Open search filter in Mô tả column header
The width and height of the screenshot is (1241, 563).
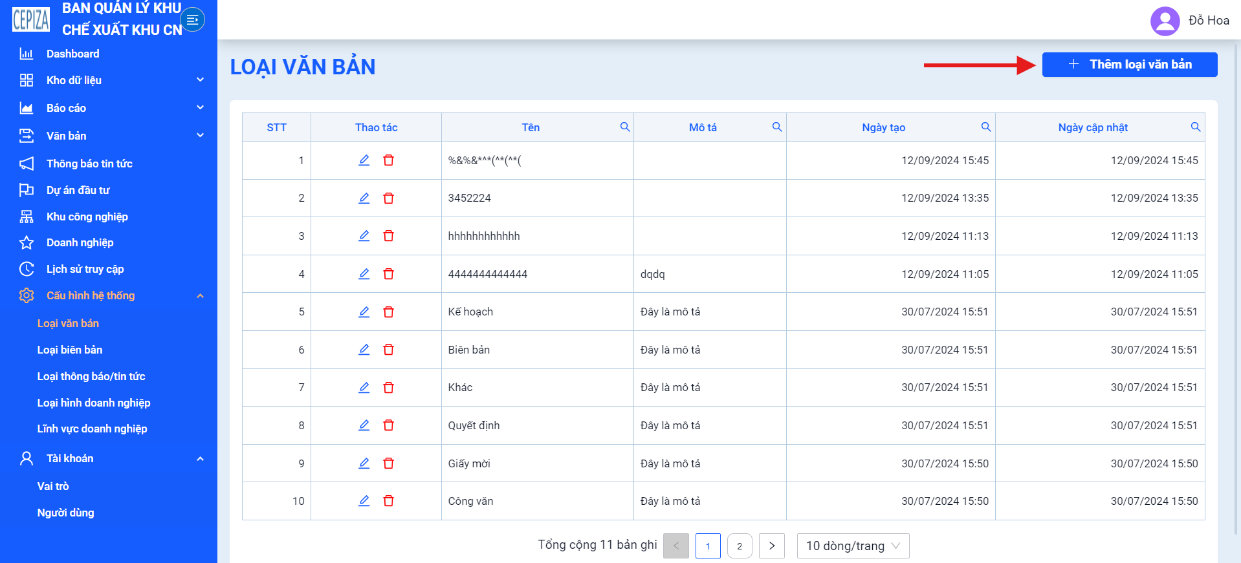point(777,127)
